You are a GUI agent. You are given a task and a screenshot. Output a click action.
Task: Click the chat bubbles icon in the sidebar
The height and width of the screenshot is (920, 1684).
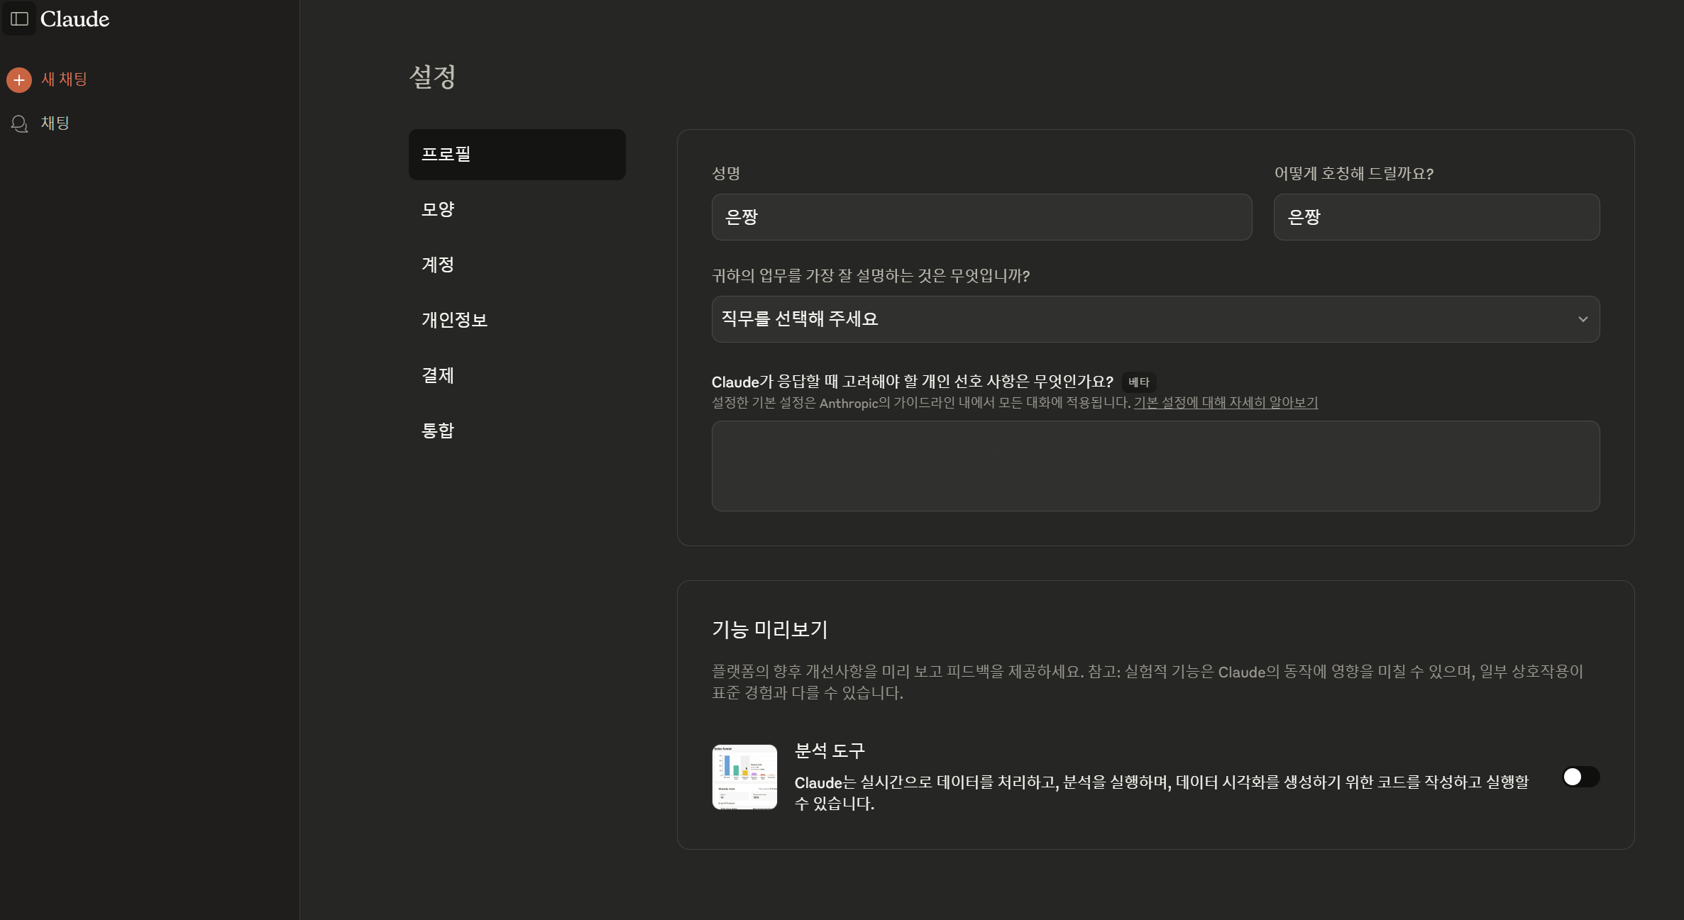click(19, 124)
